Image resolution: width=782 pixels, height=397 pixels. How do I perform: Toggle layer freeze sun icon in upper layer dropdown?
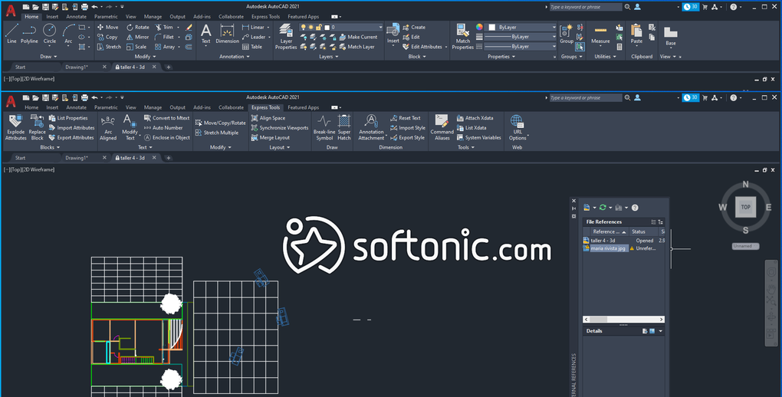(310, 28)
